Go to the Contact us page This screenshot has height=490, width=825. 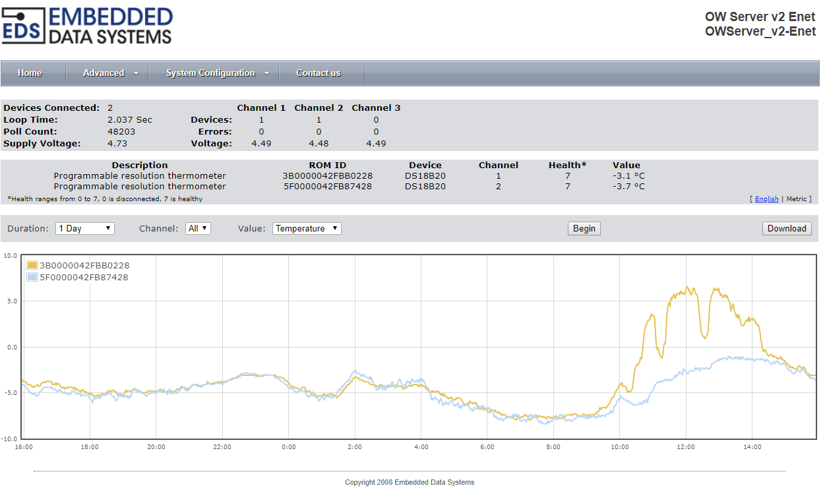click(x=319, y=73)
